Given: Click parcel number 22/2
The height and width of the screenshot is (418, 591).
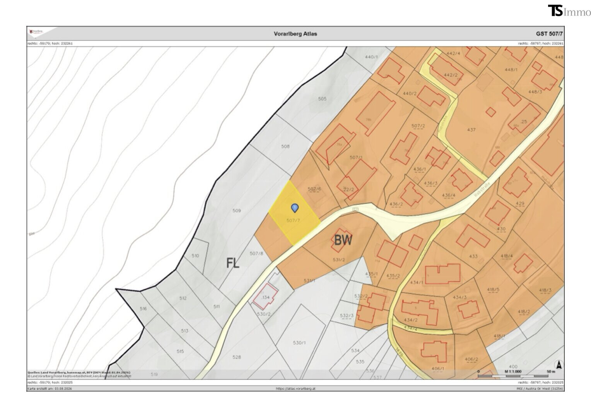Looking at the screenshot, I should pos(348,190).
